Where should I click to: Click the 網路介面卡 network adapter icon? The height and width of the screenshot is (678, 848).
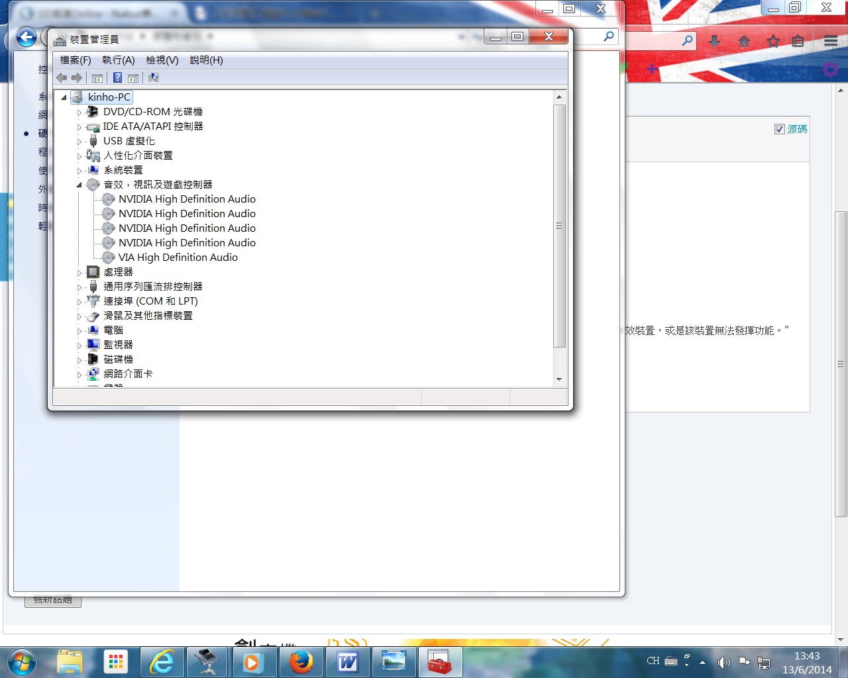pyautogui.click(x=93, y=374)
